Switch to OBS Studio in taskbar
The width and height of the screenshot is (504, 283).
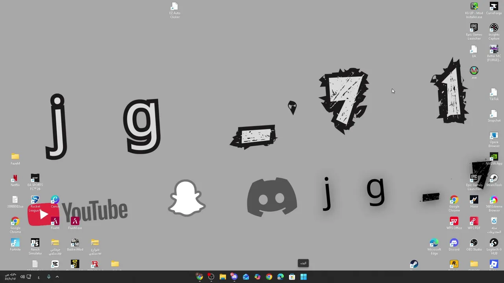coord(211,277)
